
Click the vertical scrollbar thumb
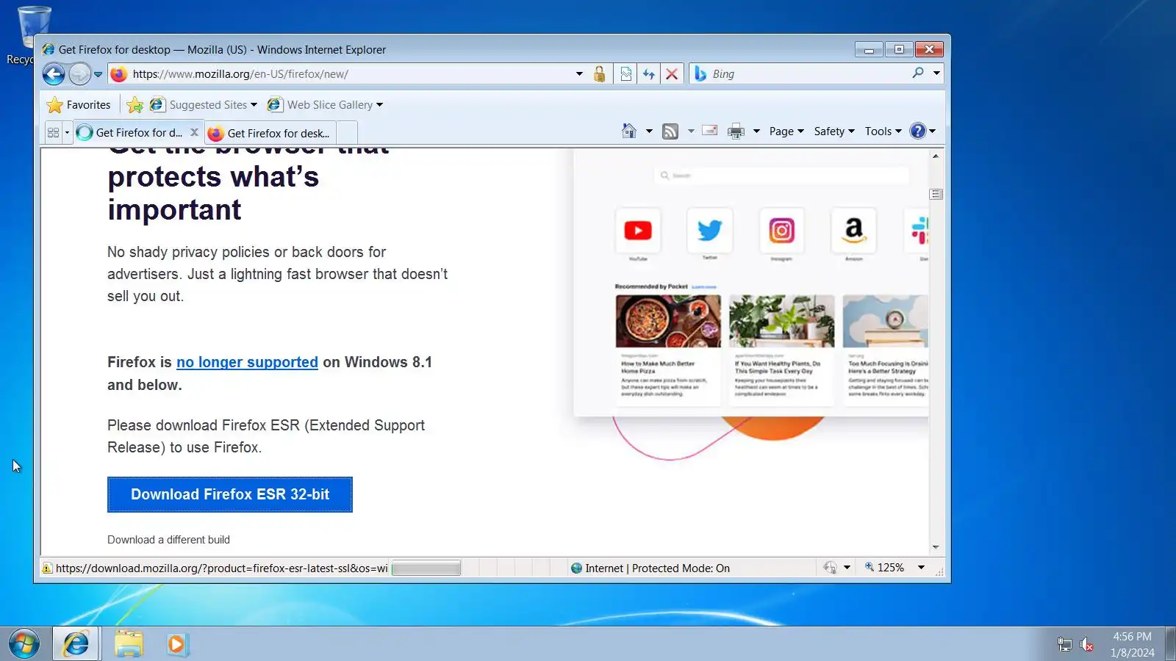936,195
